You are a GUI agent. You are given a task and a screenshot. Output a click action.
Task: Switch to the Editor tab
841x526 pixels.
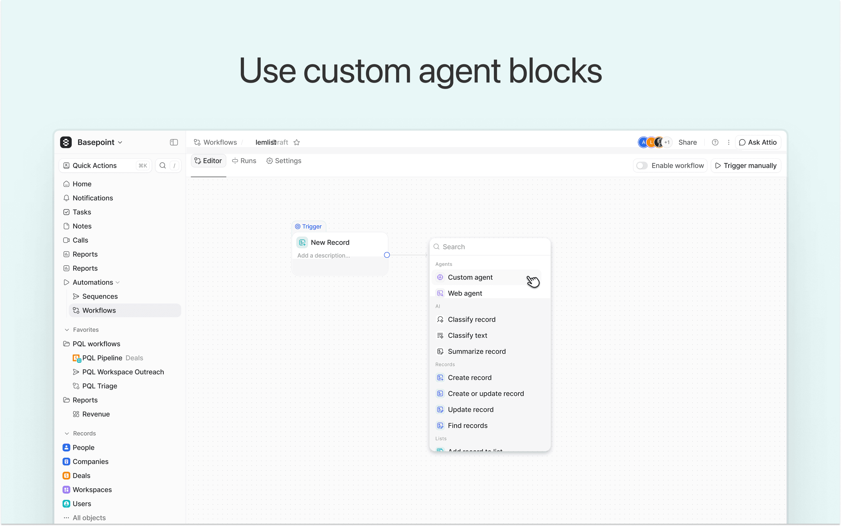208,161
